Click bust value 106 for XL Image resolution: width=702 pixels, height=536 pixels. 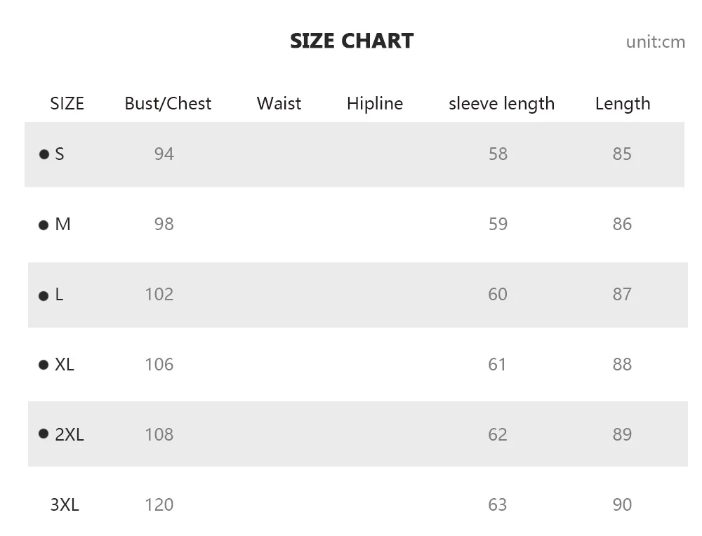point(159,365)
